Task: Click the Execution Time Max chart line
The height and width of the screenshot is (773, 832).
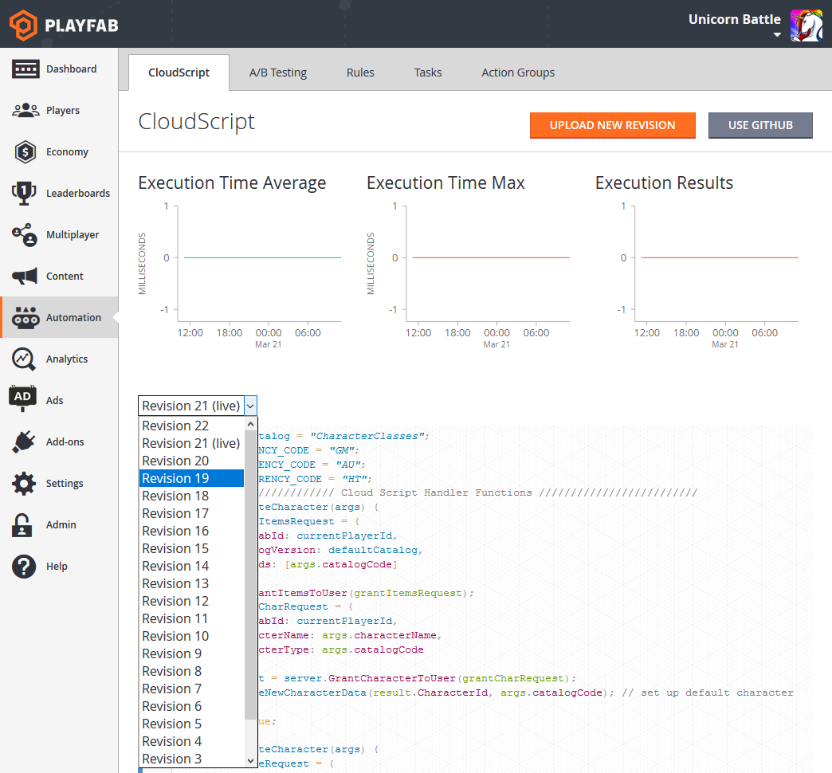Action: click(x=491, y=258)
